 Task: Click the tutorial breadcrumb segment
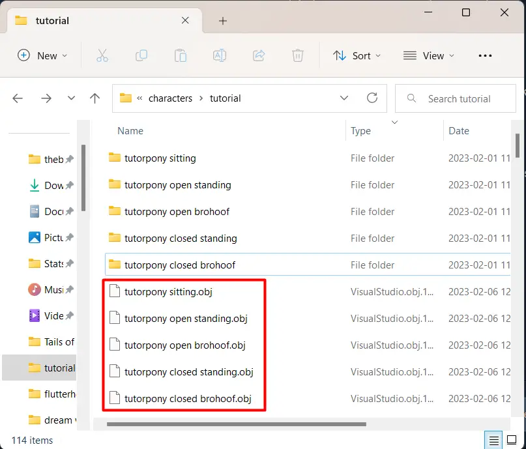225,98
